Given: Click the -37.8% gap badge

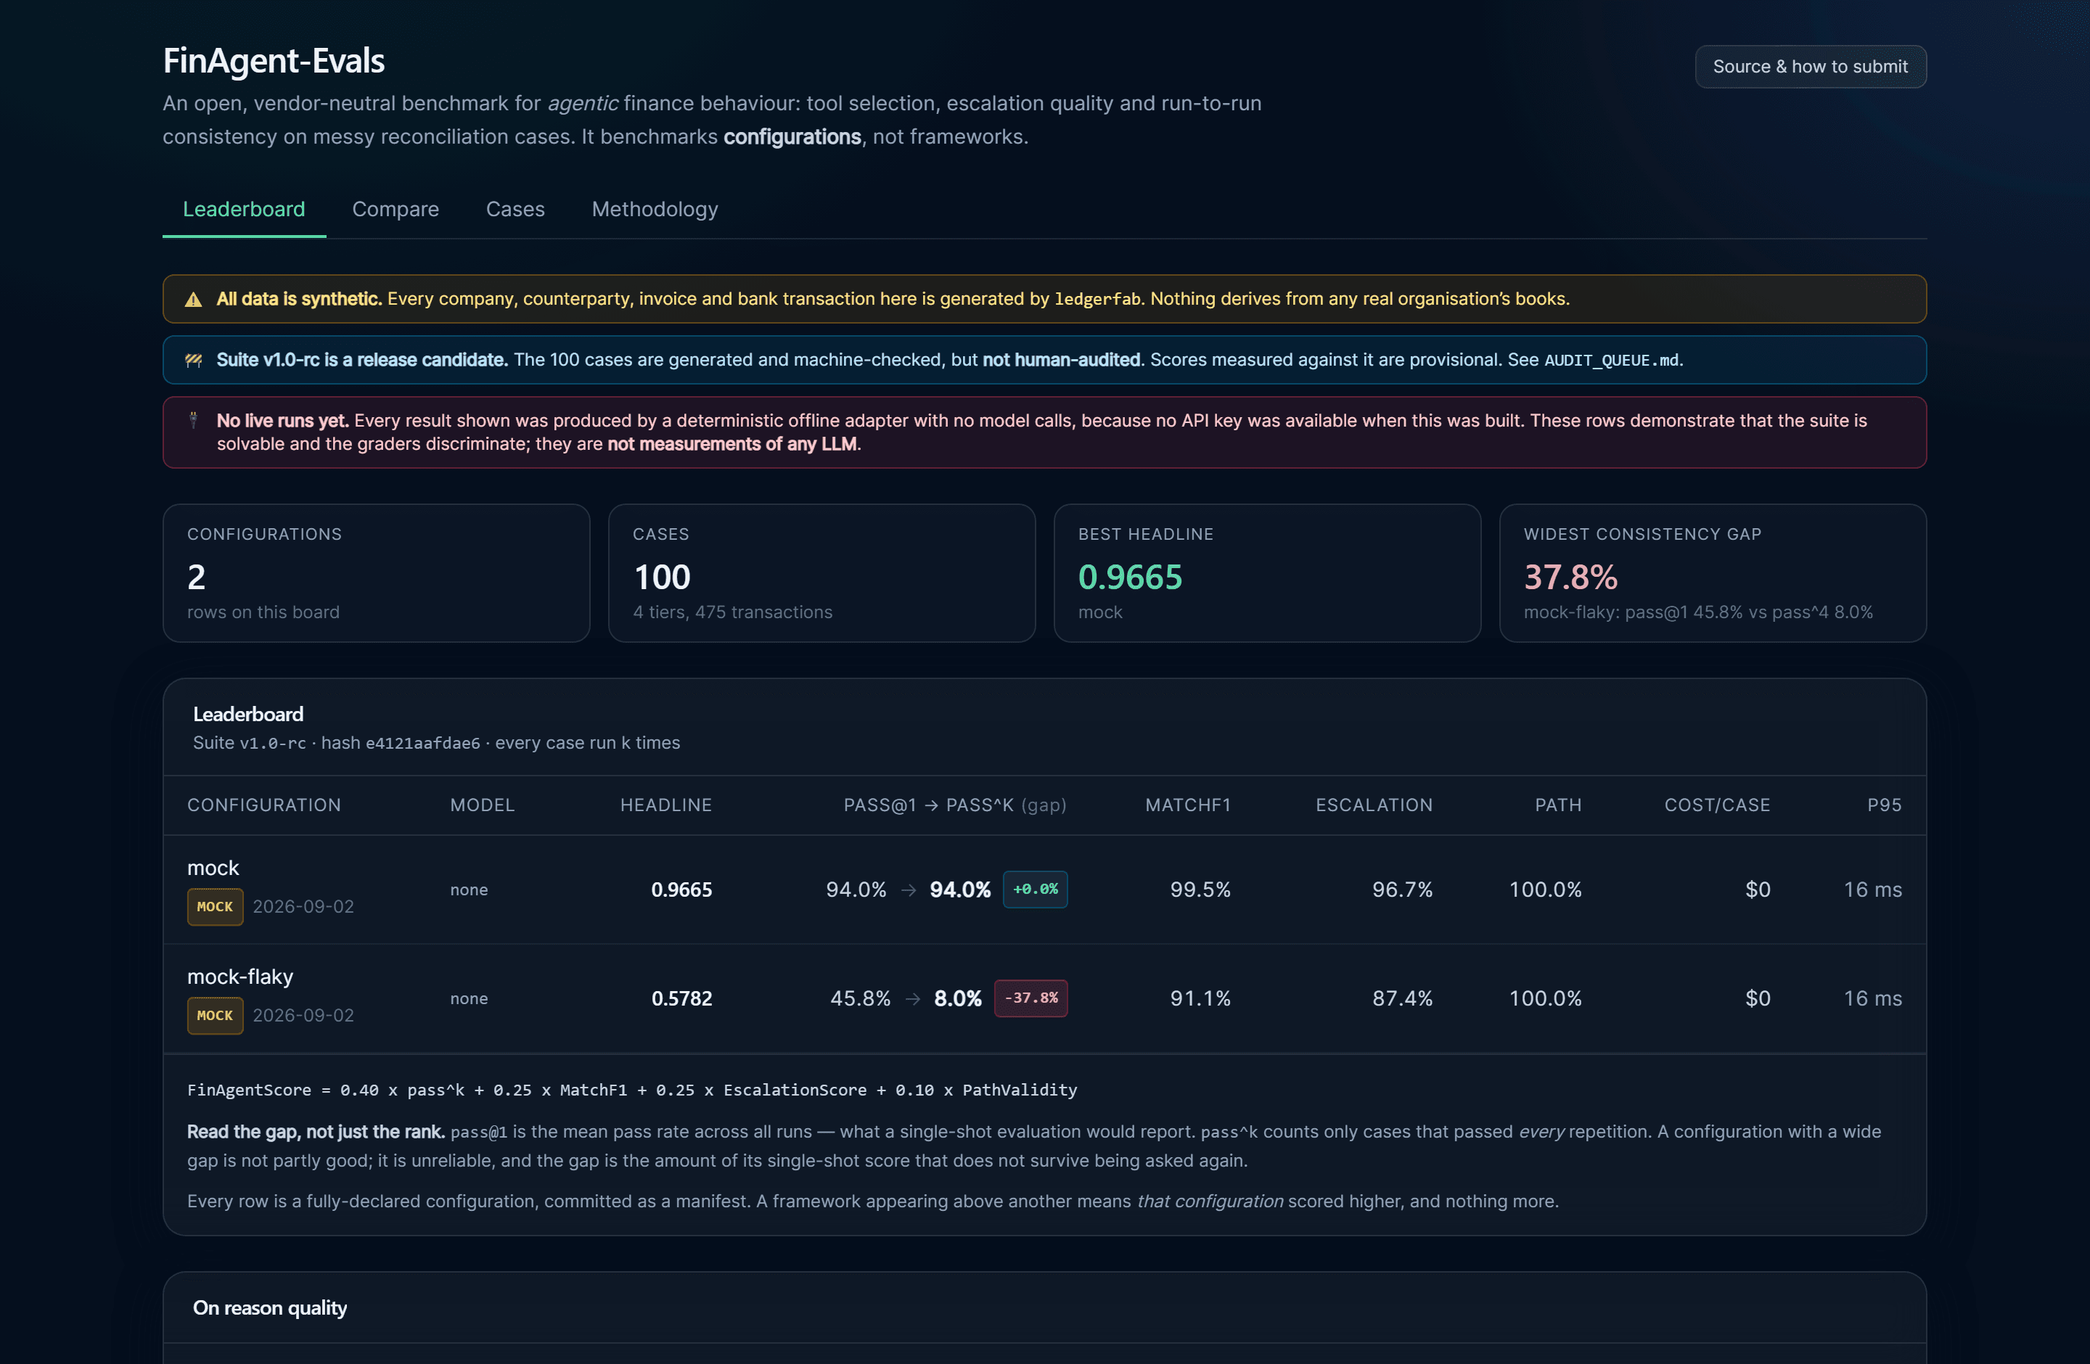Looking at the screenshot, I should [1031, 998].
